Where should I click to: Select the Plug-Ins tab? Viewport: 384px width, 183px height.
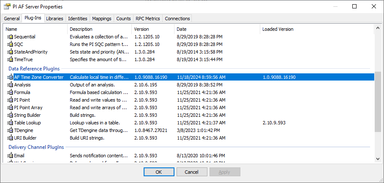coord(33,18)
